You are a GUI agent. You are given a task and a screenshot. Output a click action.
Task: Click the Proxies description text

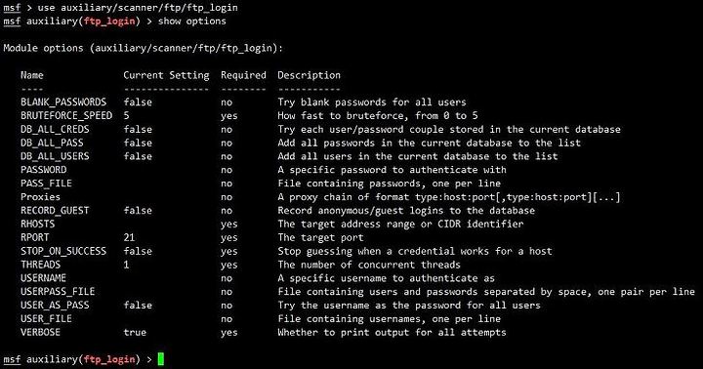point(449,197)
